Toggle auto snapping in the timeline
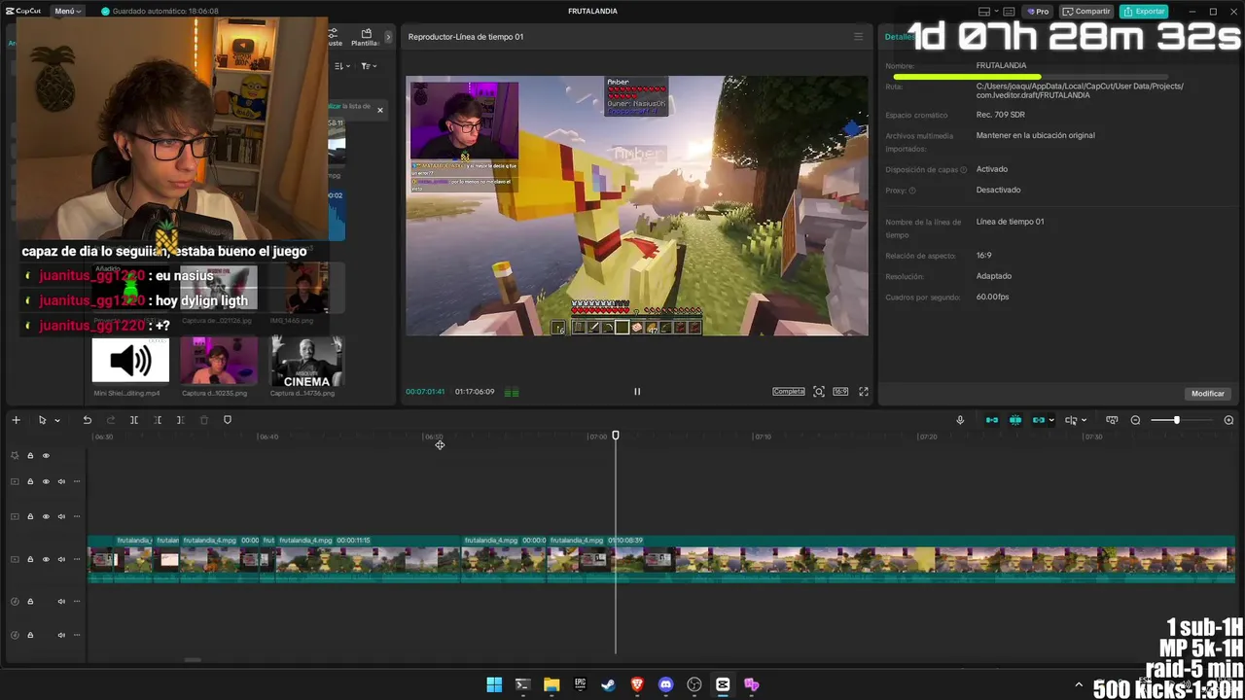The width and height of the screenshot is (1245, 700). [x=1015, y=420]
